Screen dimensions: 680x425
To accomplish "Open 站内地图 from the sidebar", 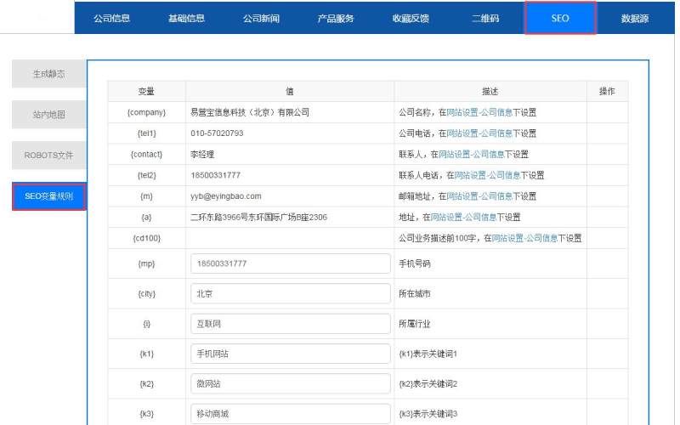I will pyautogui.click(x=48, y=115).
